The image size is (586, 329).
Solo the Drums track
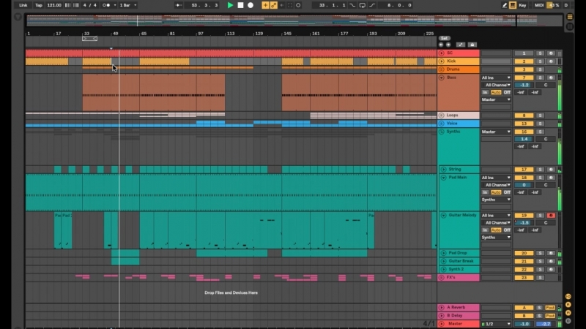point(541,69)
